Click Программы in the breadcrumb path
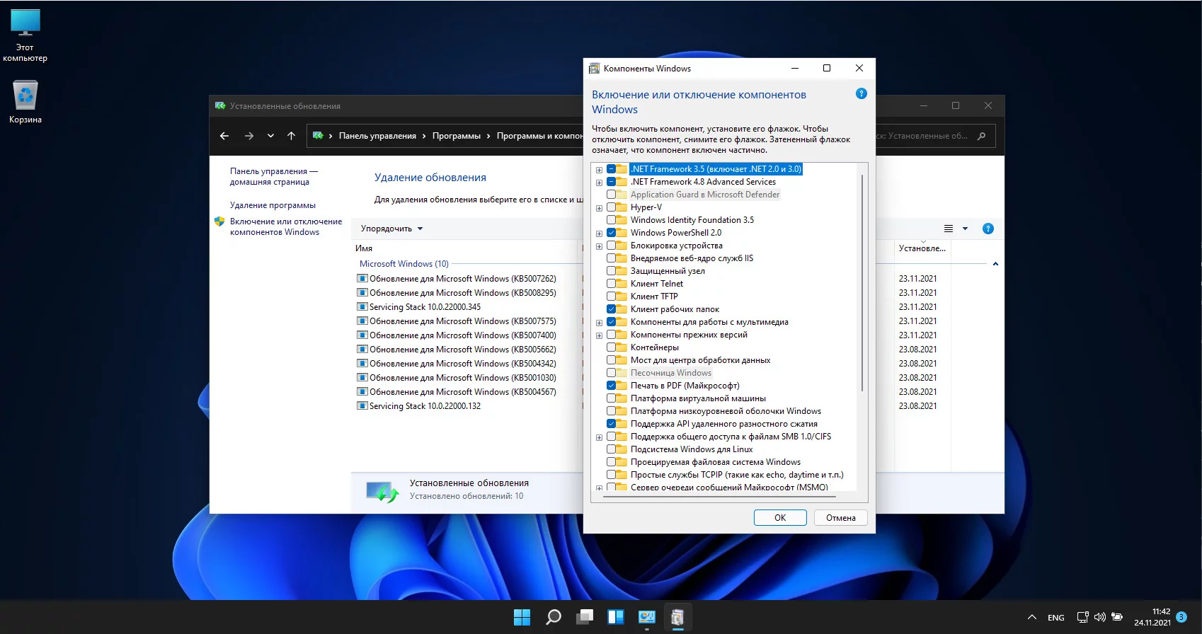Screen dimensions: 1202x634 (456, 136)
